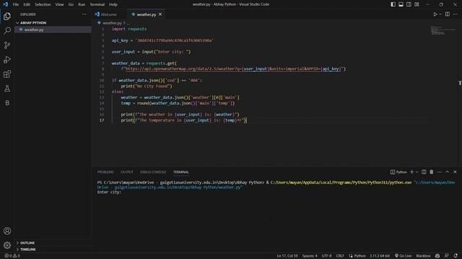Open the Testing flask view

(x=7, y=88)
